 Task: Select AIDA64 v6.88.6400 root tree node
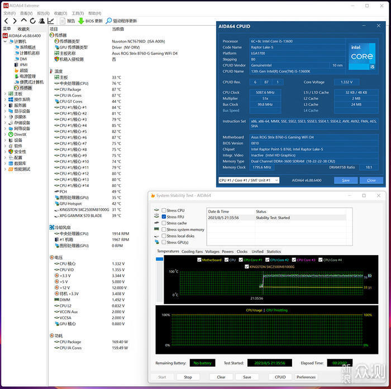pos(22,36)
